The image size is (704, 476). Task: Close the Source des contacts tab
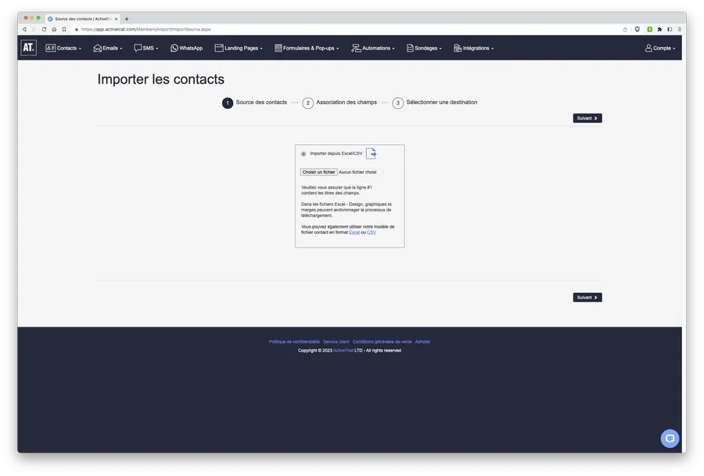(x=117, y=19)
